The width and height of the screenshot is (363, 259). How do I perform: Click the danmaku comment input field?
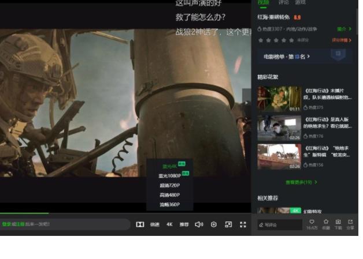(x=65, y=224)
